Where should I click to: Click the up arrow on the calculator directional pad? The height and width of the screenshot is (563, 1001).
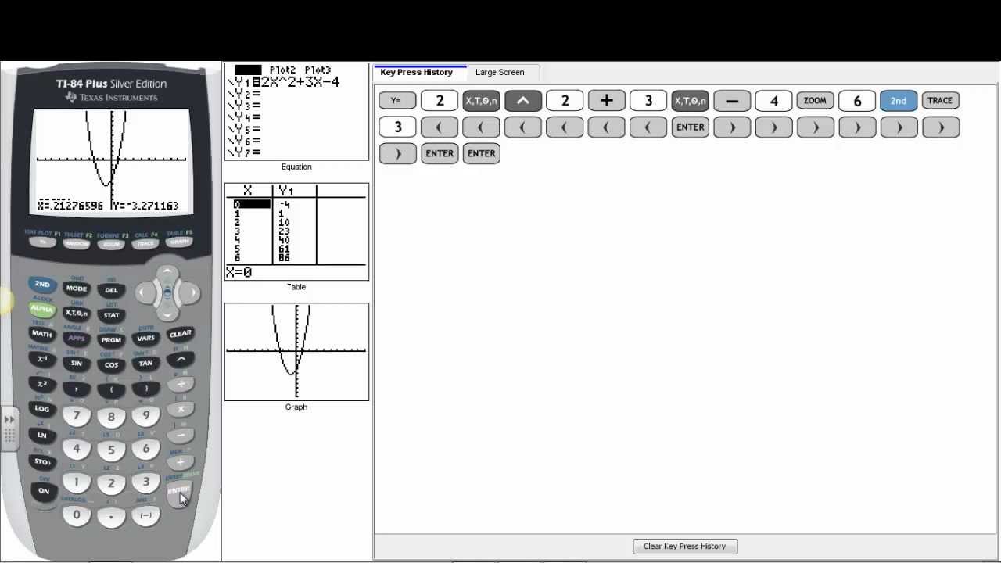[167, 272]
